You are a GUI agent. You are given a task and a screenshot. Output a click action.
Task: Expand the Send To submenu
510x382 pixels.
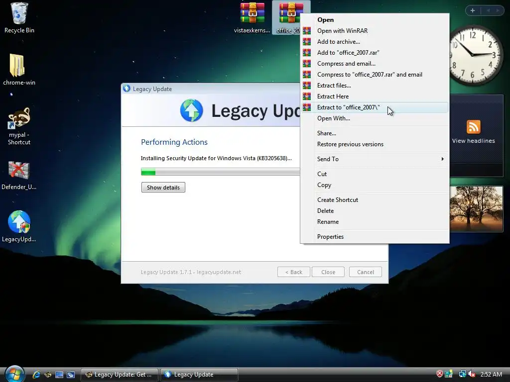coord(375,159)
